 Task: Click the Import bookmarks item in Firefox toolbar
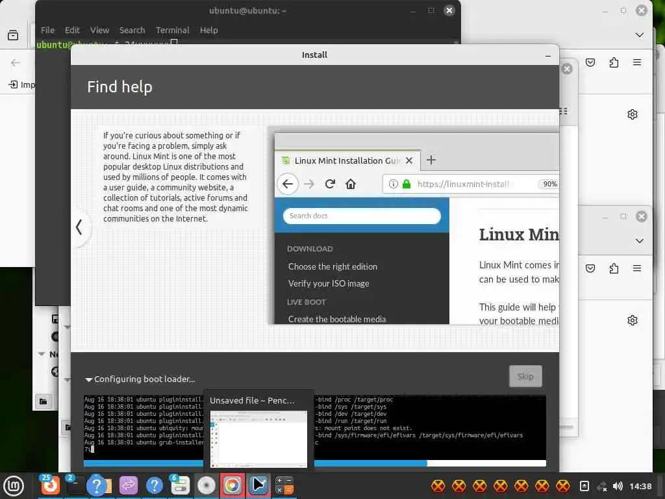coord(22,85)
